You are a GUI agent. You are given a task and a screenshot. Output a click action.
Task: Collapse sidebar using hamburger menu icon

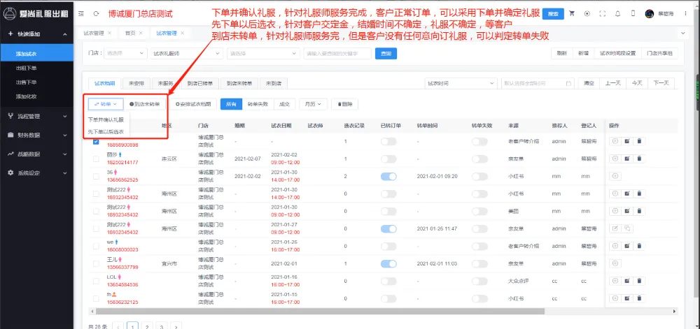coord(80,14)
